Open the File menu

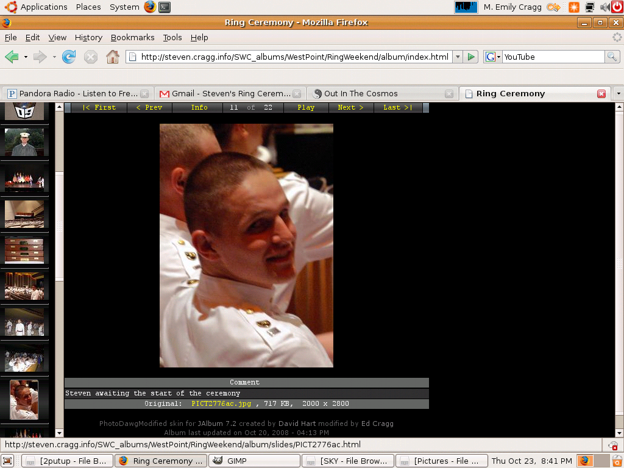[x=11, y=37]
